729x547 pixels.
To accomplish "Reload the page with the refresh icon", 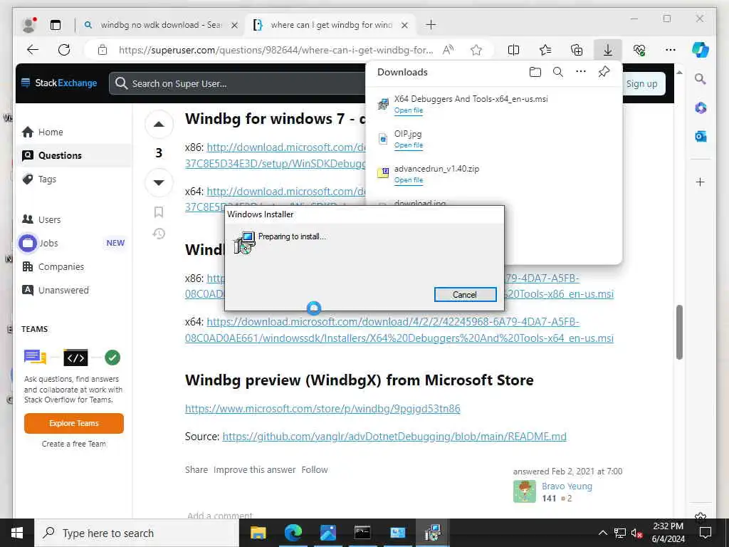I will click(x=64, y=50).
